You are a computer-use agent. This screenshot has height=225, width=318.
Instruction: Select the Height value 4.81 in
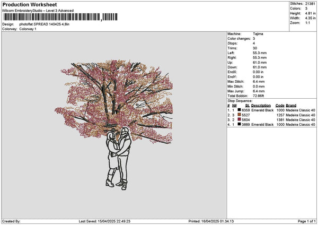tap(310, 13)
